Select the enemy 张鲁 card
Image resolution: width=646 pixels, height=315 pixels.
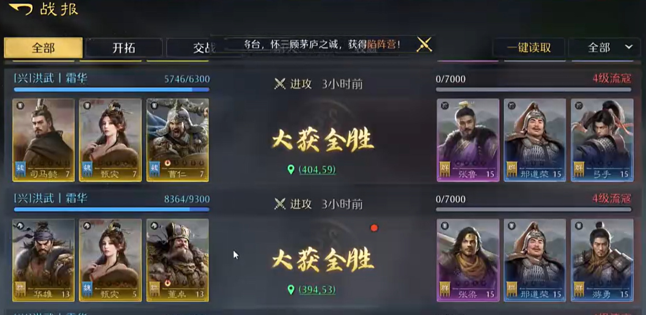point(468,140)
